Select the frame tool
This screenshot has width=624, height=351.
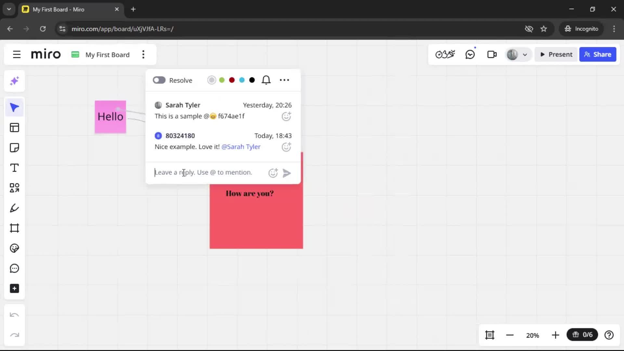click(x=14, y=228)
